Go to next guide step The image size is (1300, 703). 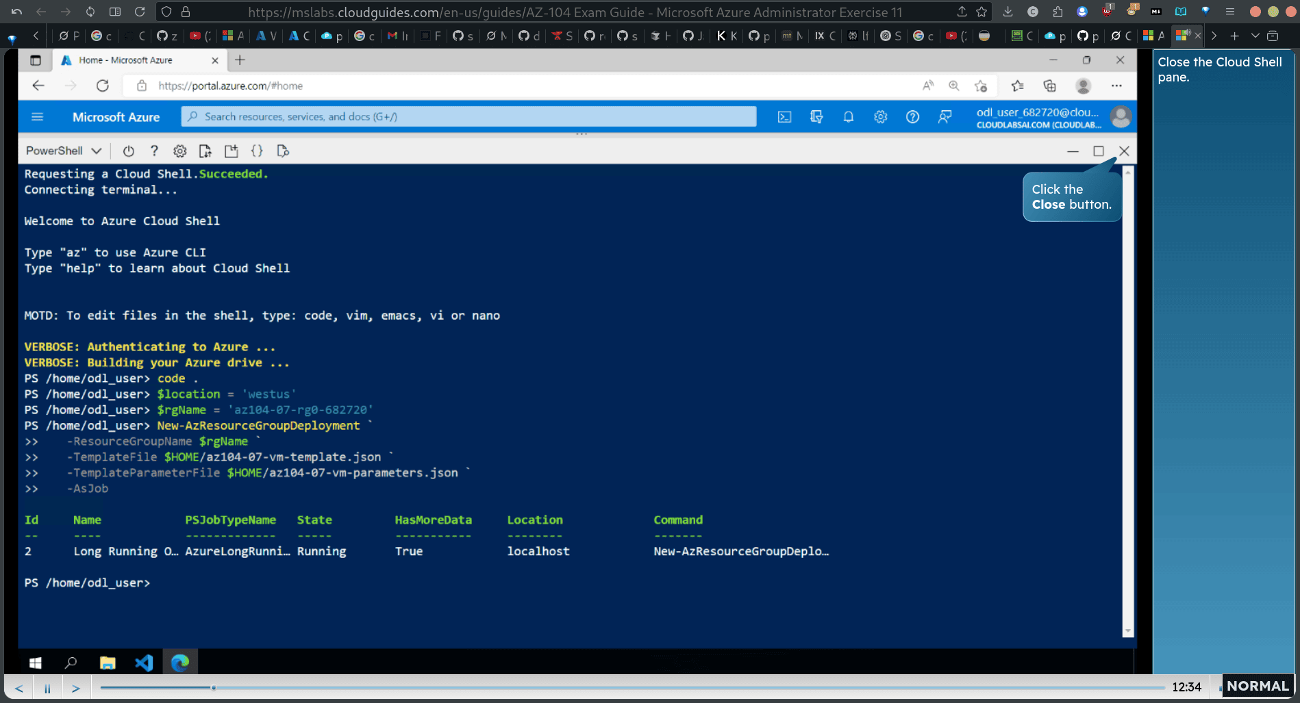click(x=76, y=688)
